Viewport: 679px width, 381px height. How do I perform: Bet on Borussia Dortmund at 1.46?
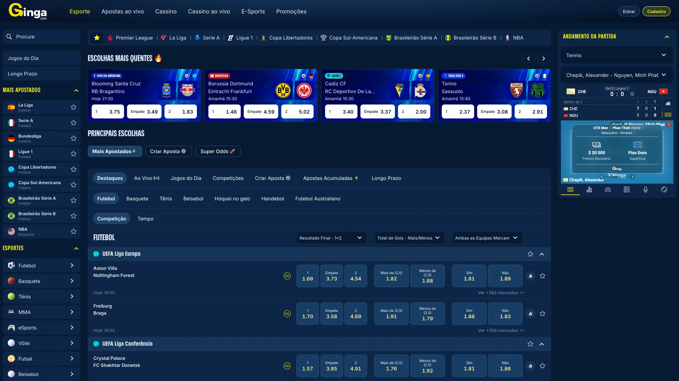pyautogui.click(x=225, y=112)
